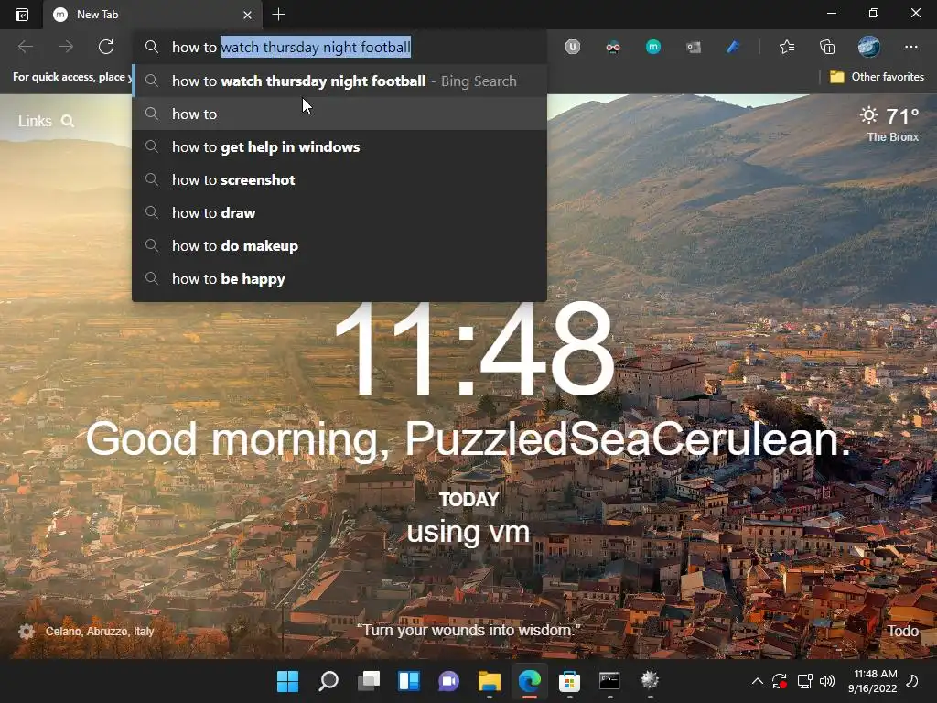
Task: Select suggestion 'how to be happy'
Action: 339,278
